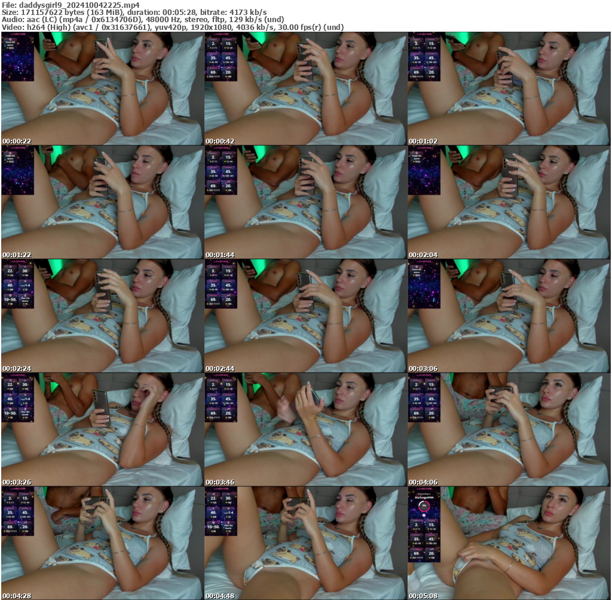Click the pink heart badge below the 30s timer ring
612x600 pixels.
pos(424,516)
